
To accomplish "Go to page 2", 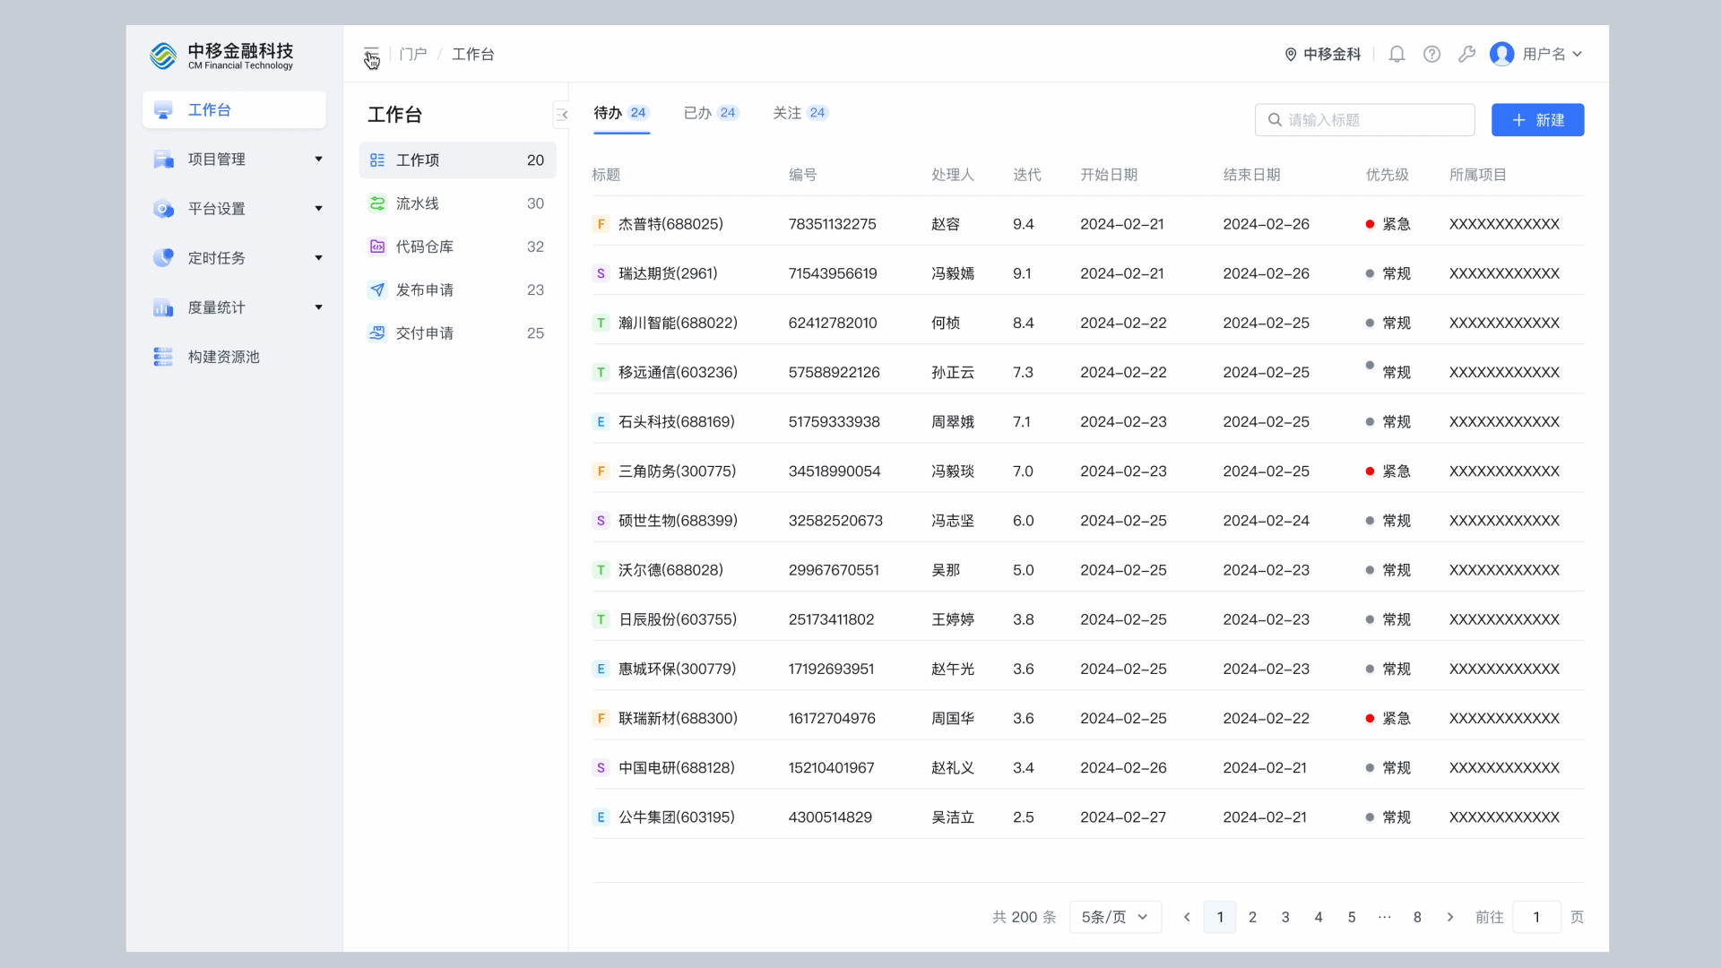I will (1252, 917).
